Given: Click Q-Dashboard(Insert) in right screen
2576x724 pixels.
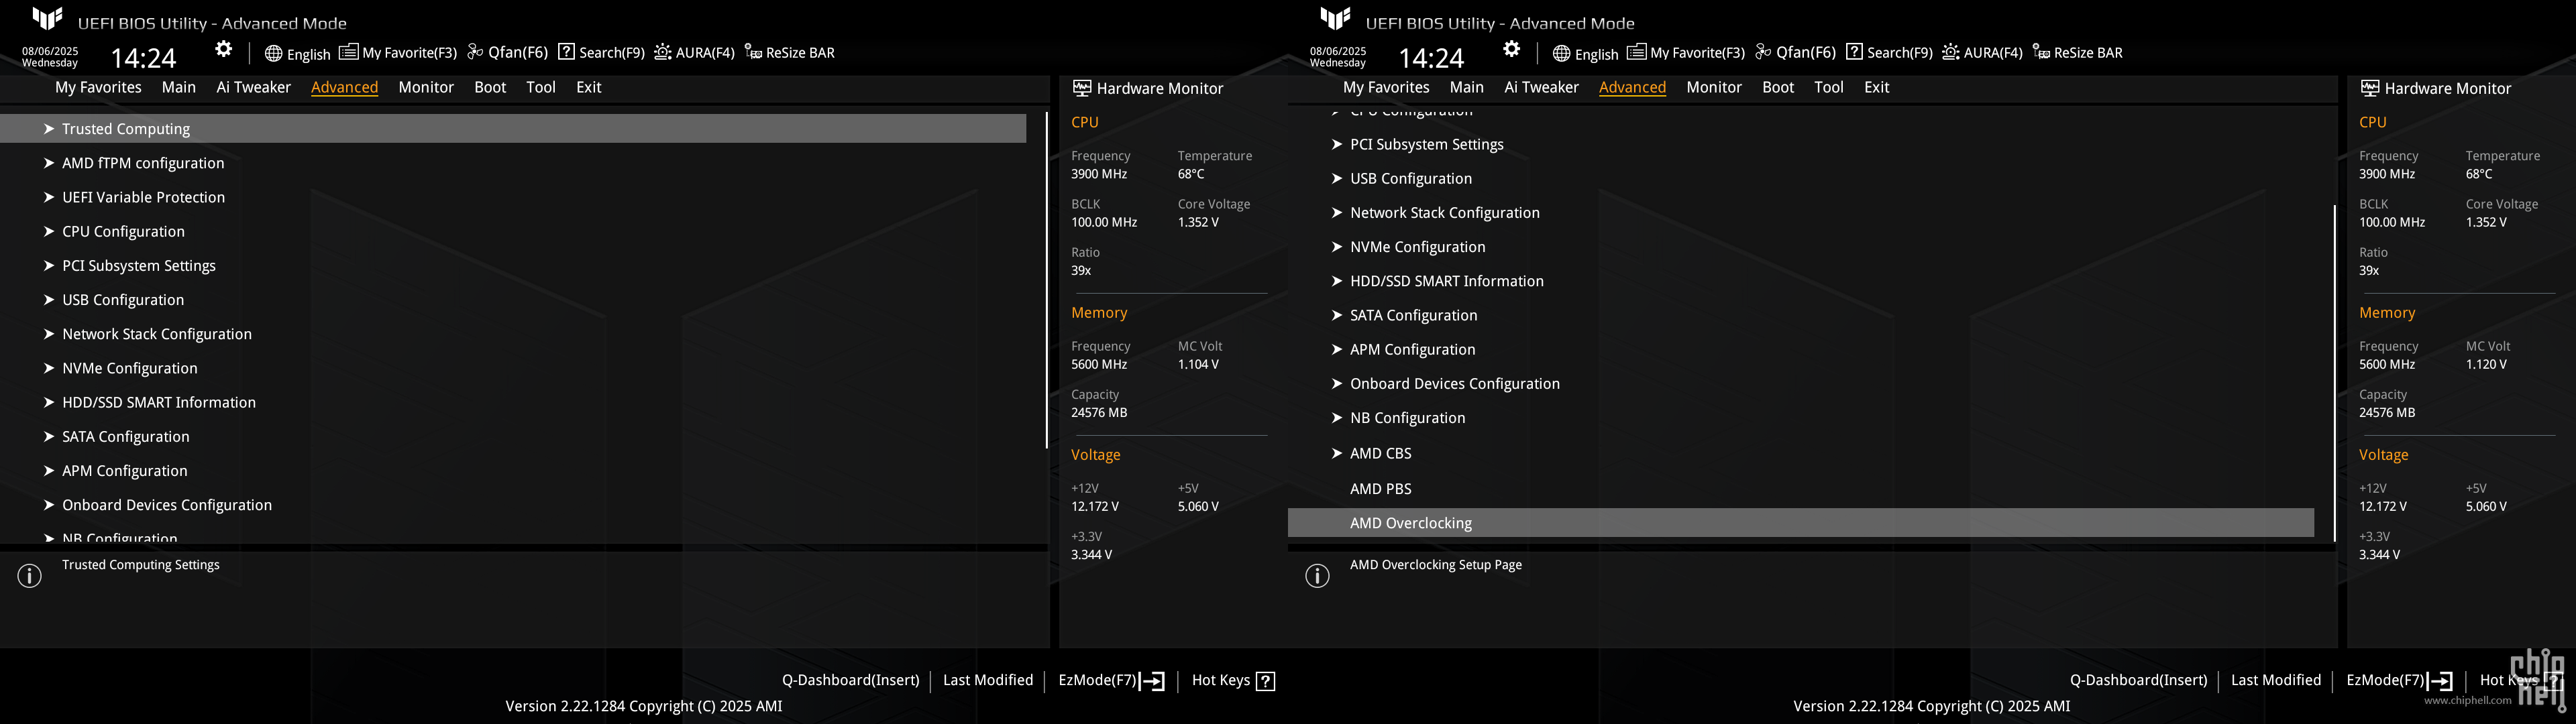Looking at the screenshot, I should pyautogui.click(x=2138, y=680).
